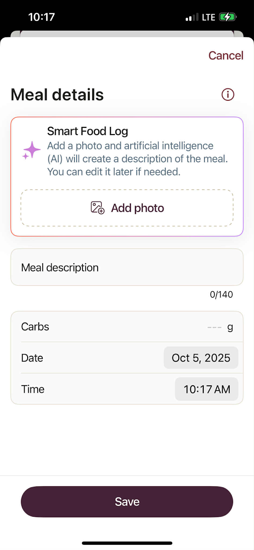The height and width of the screenshot is (550, 254).
Task: Tap the purple sparkle AI icon
Action: point(31,151)
